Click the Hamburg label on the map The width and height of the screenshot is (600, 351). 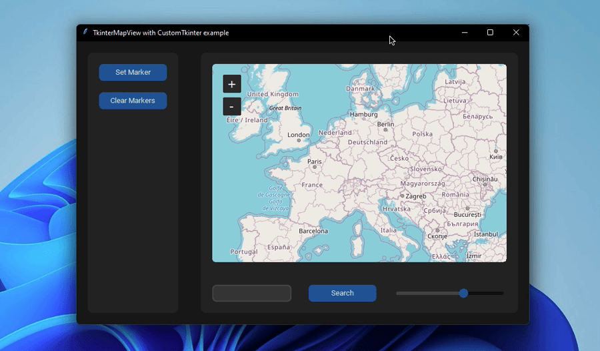(x=363, y=114)
